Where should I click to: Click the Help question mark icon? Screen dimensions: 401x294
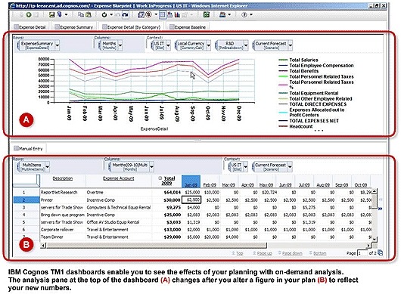click(244, 15)
